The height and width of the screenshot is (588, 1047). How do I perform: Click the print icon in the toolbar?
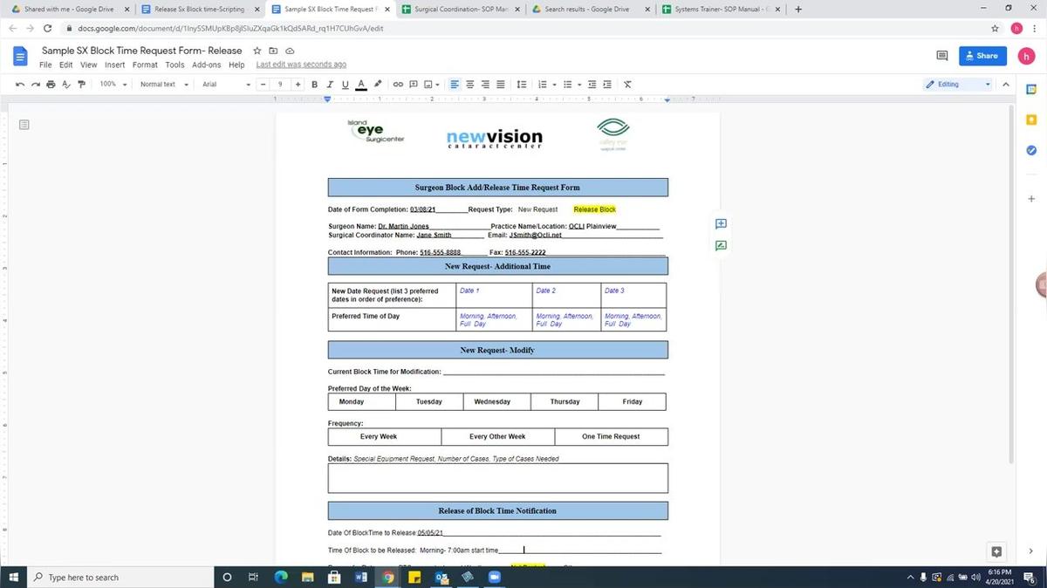coord(50,84)
